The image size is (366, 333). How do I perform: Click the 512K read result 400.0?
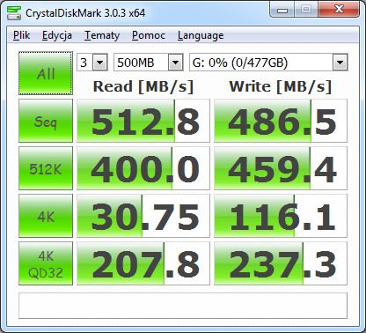143,168
